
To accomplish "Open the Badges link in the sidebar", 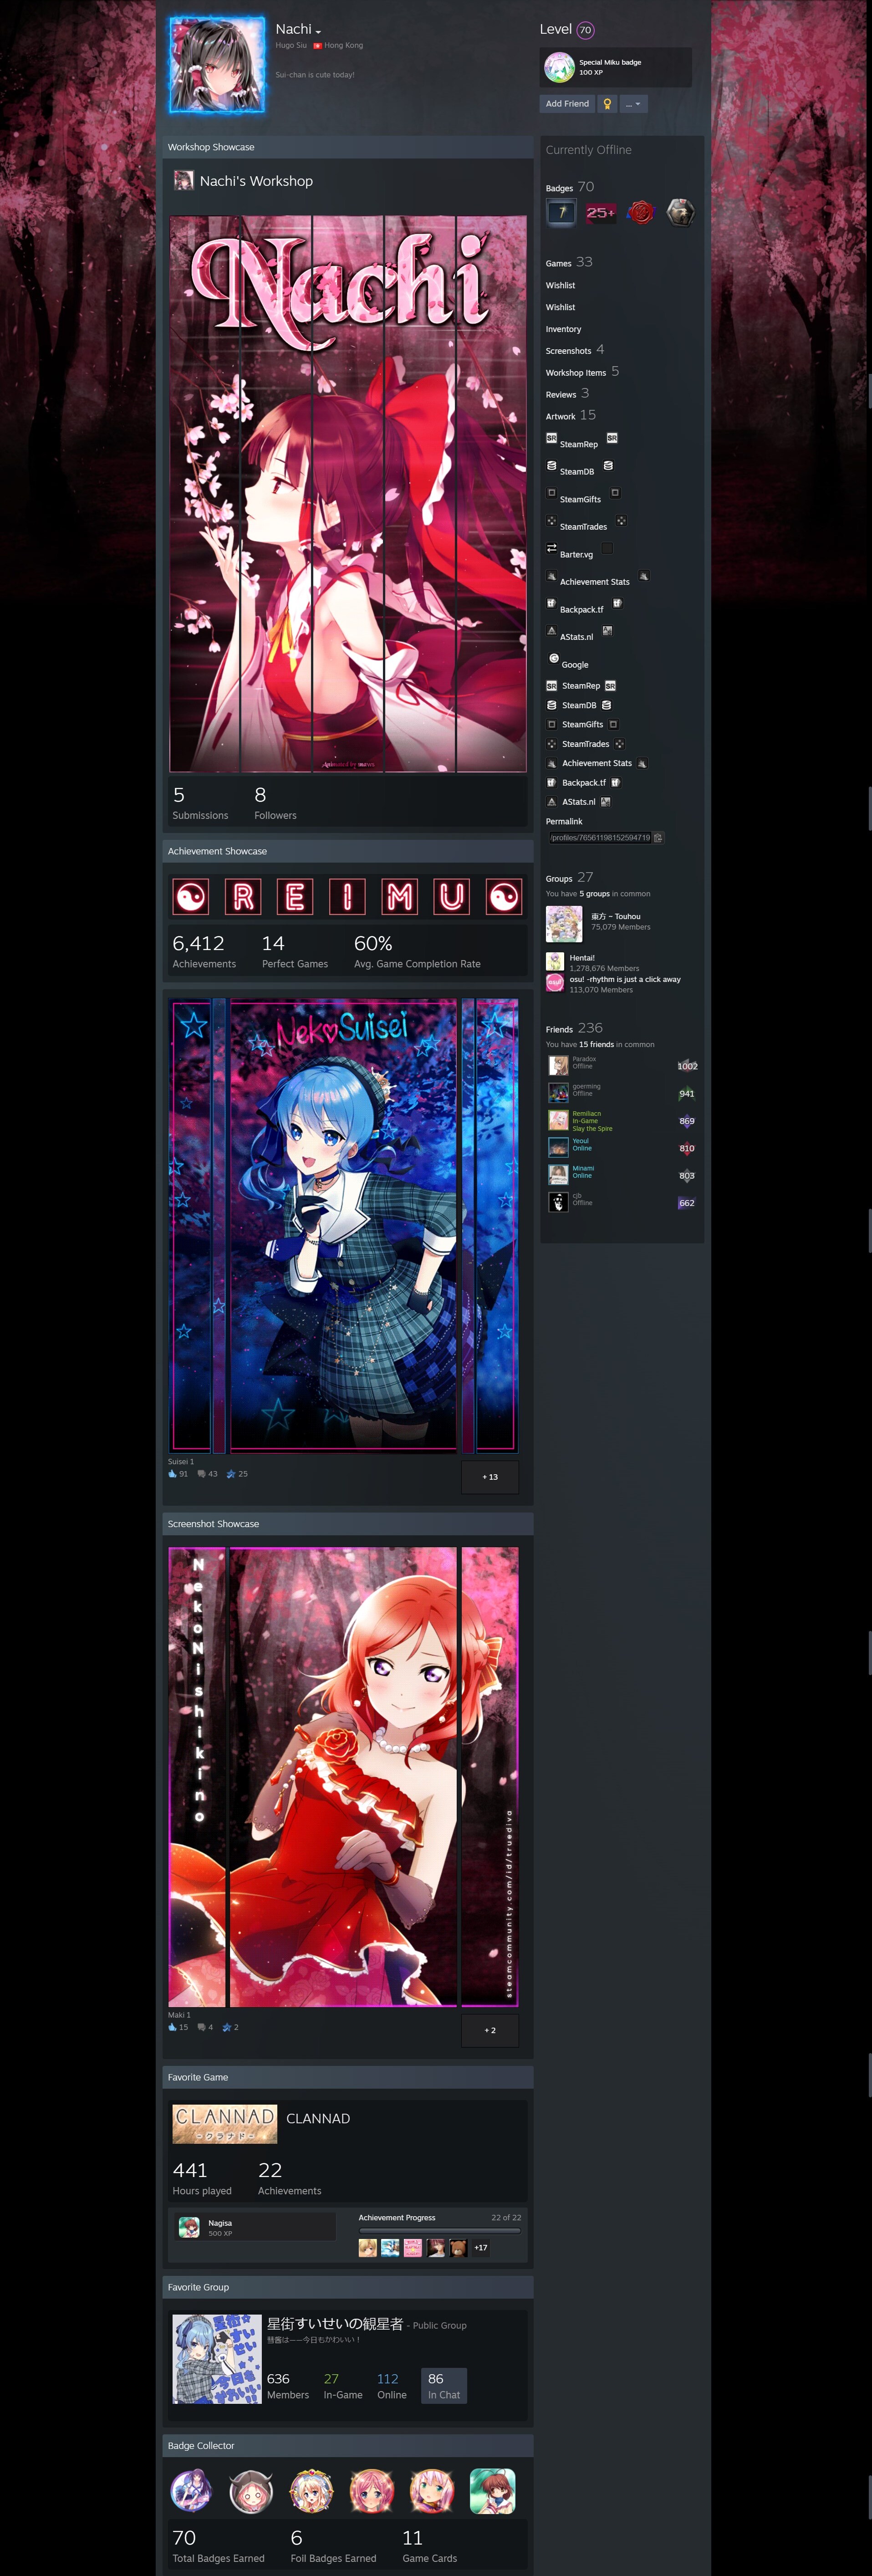I will coord(559,188).
